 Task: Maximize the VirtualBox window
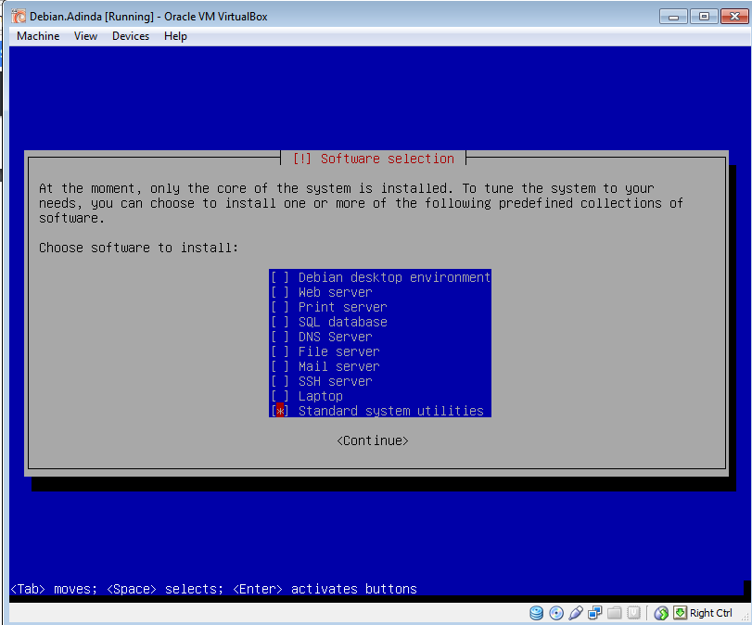click(704, 17)
